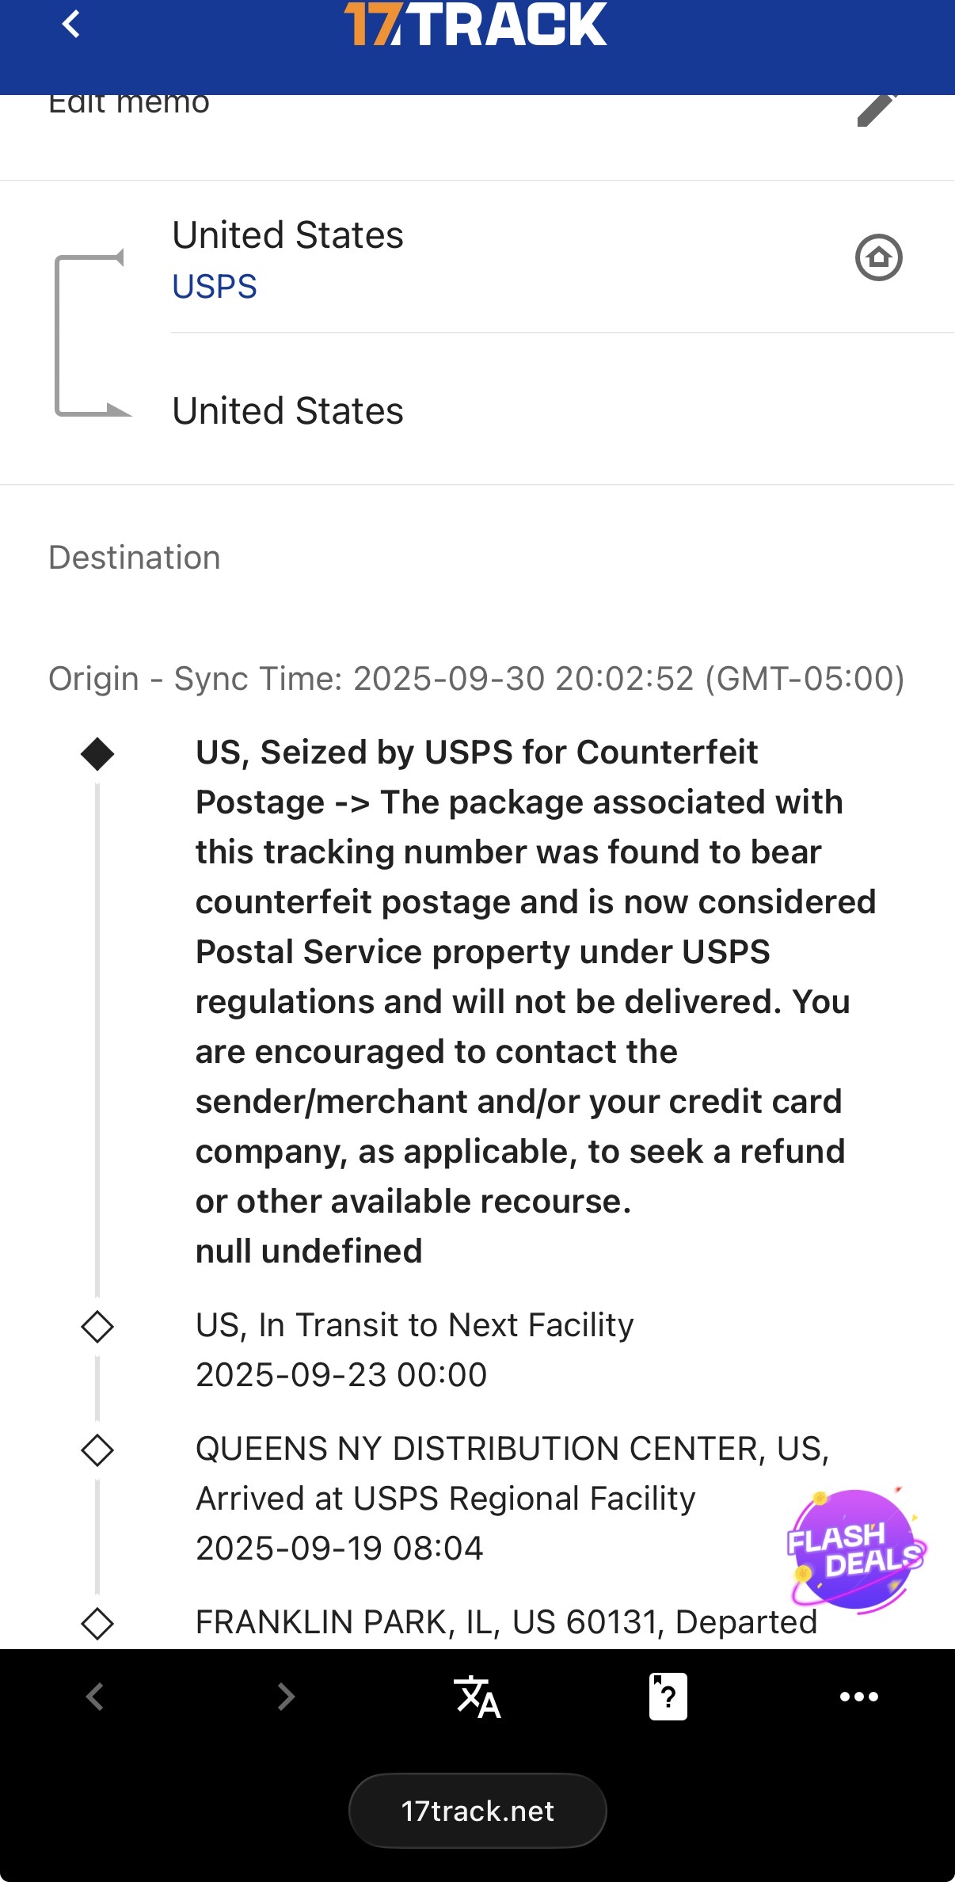
Task: Select the Queens NY Distribution Center marker
Action: tap(97, 1450)
